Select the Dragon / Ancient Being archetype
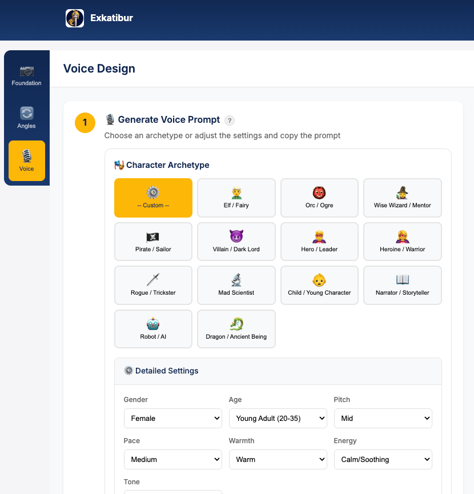 tap(236, 329)
